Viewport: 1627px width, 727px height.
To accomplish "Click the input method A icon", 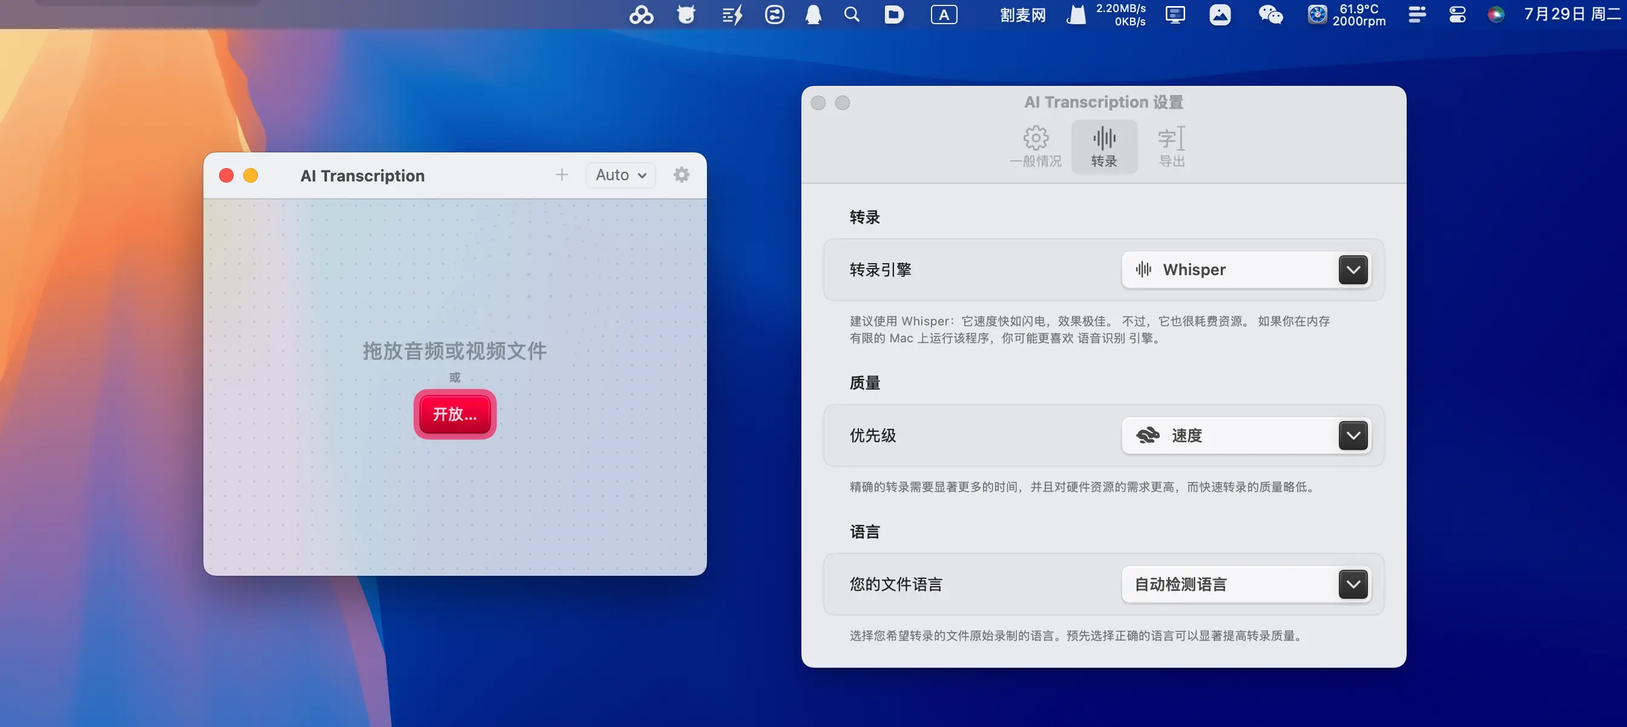I will click(944, 15).
